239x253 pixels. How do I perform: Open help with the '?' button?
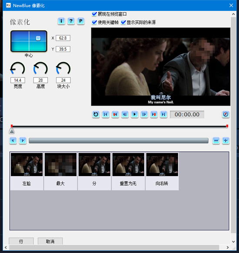point(71,21)
